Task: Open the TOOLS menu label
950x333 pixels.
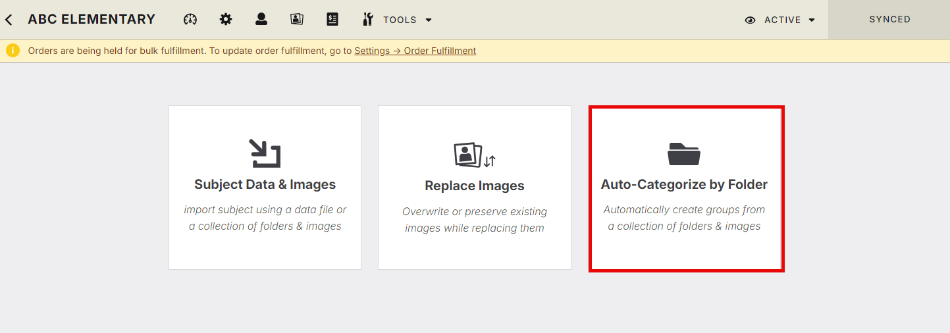Action: click(400, 20)
